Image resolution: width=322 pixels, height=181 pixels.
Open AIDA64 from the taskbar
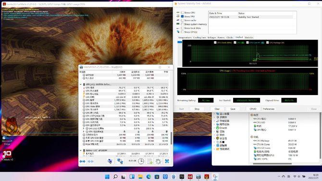(190, 177)
